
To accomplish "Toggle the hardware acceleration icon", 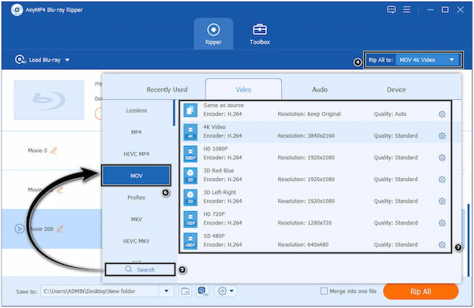I will point(203,291).
